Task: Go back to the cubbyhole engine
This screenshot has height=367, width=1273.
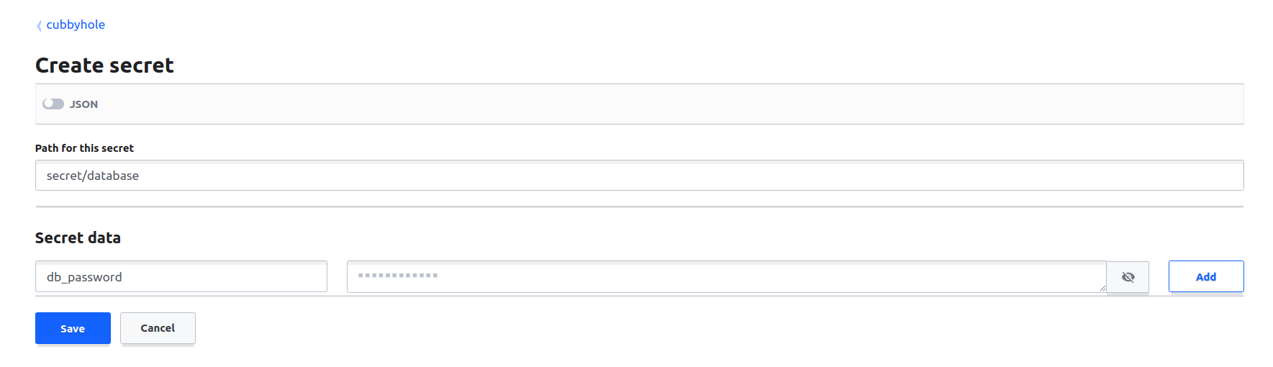Action: (76, 24)
